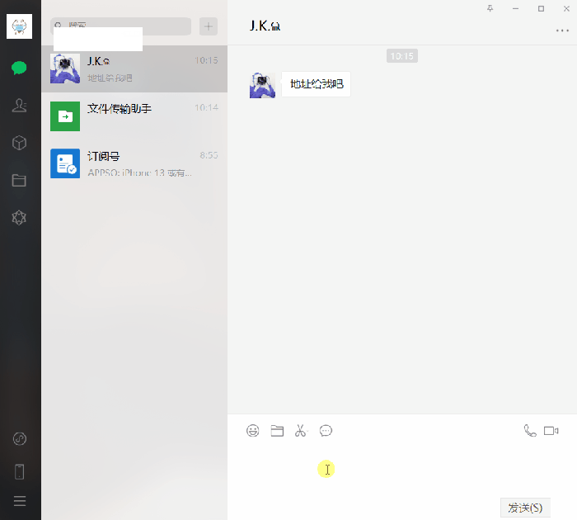The height and width of the screenshot is (520, 577).
Task: Open the 订阅号 subscriptions conversation
Action: (134, 163)
